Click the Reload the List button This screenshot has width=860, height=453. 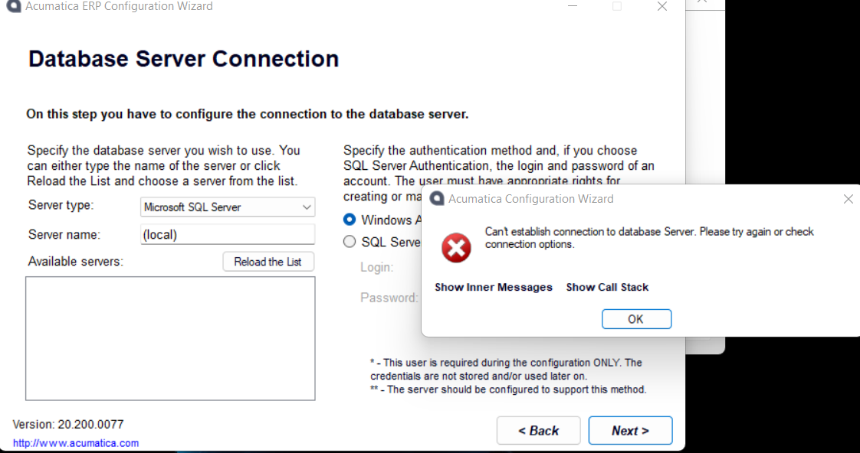[268, 262]
